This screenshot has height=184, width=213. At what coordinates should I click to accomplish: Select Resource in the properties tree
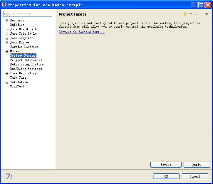(x=17, y=20)
